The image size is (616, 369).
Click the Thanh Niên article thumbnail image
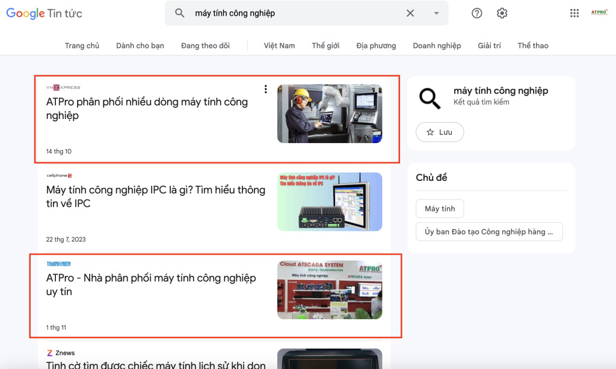(x=329, y=289)
